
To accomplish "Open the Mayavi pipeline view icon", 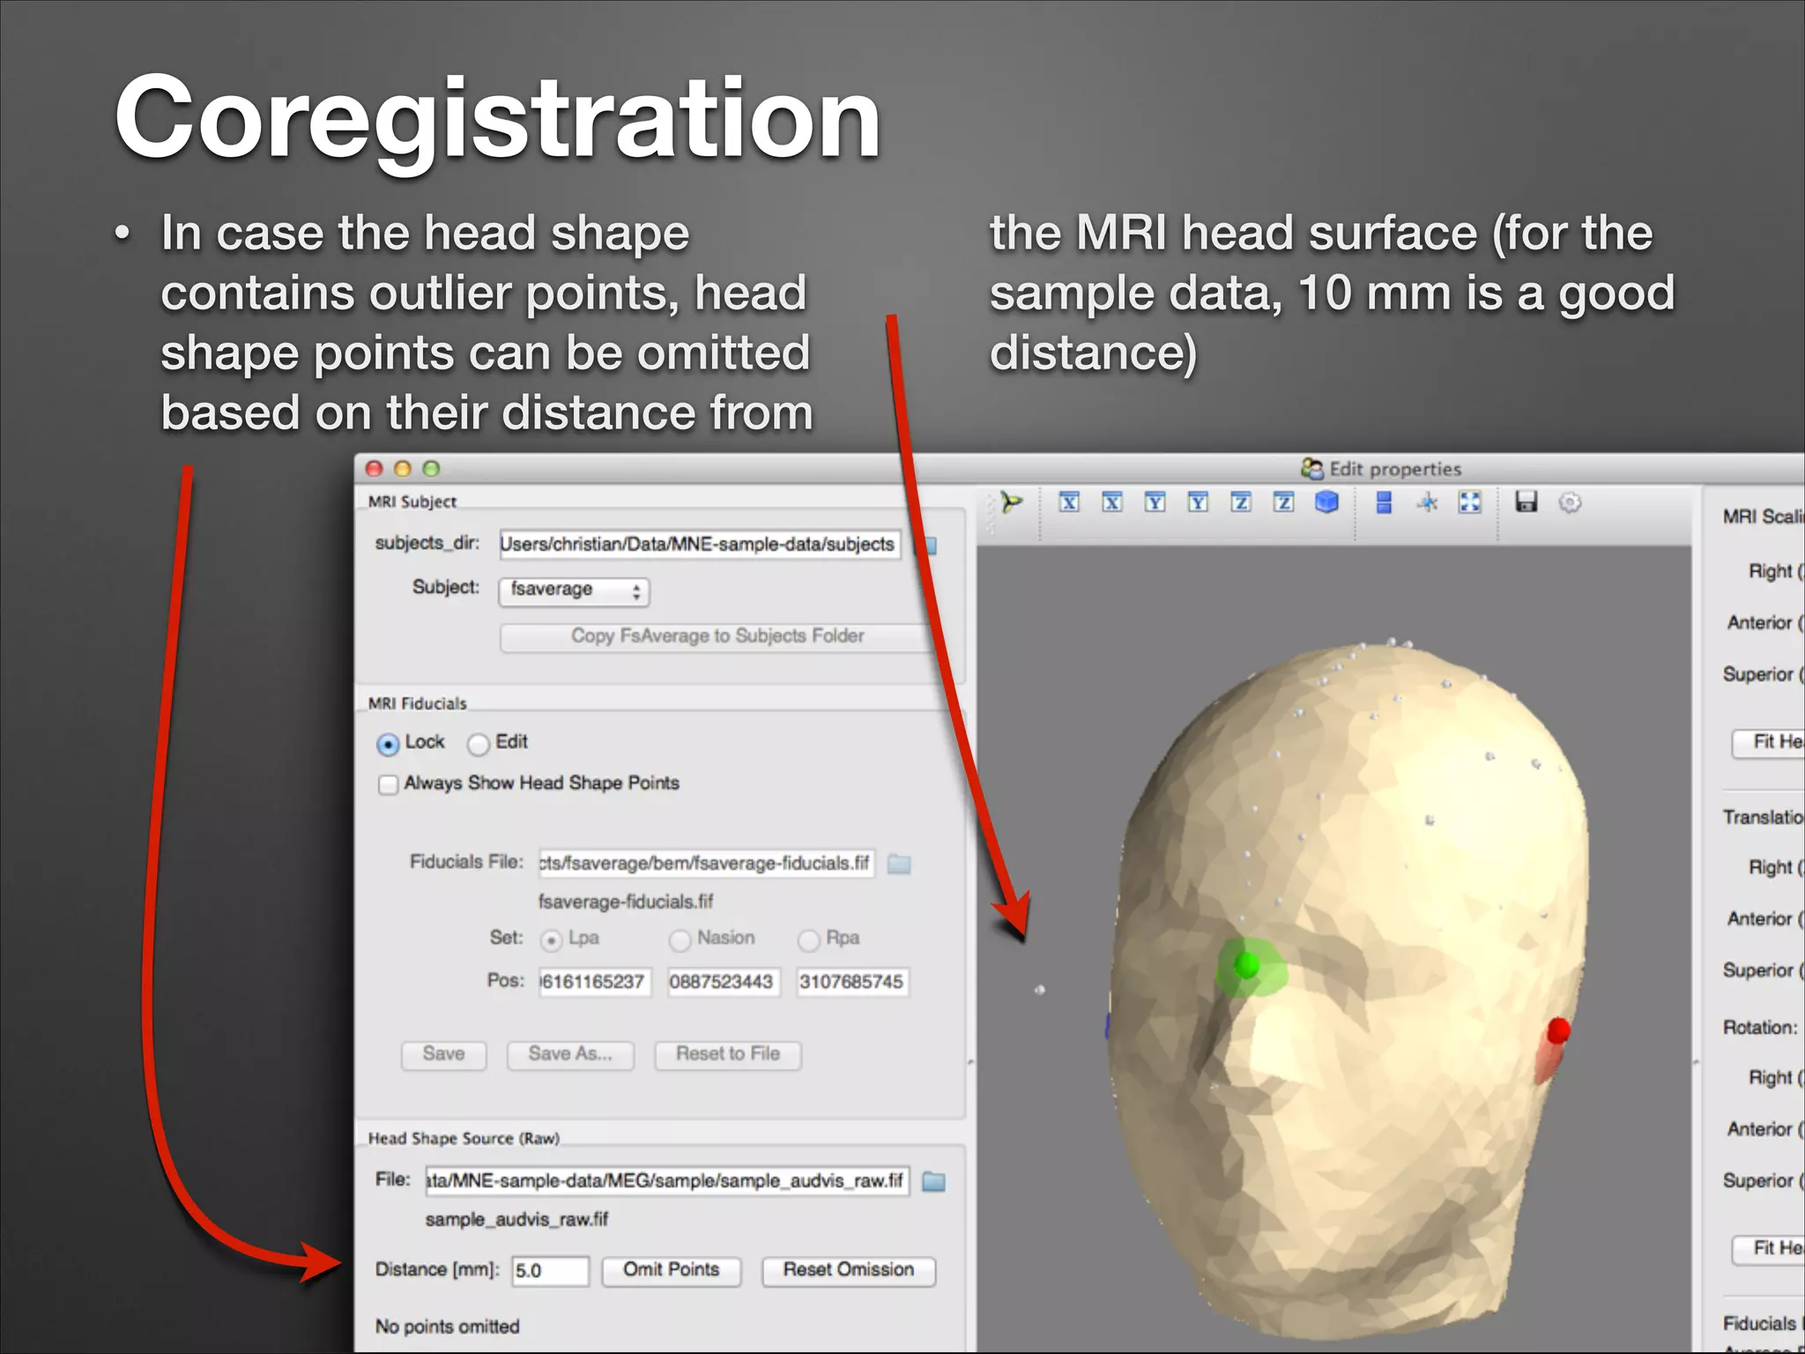I will point(1012,502).
